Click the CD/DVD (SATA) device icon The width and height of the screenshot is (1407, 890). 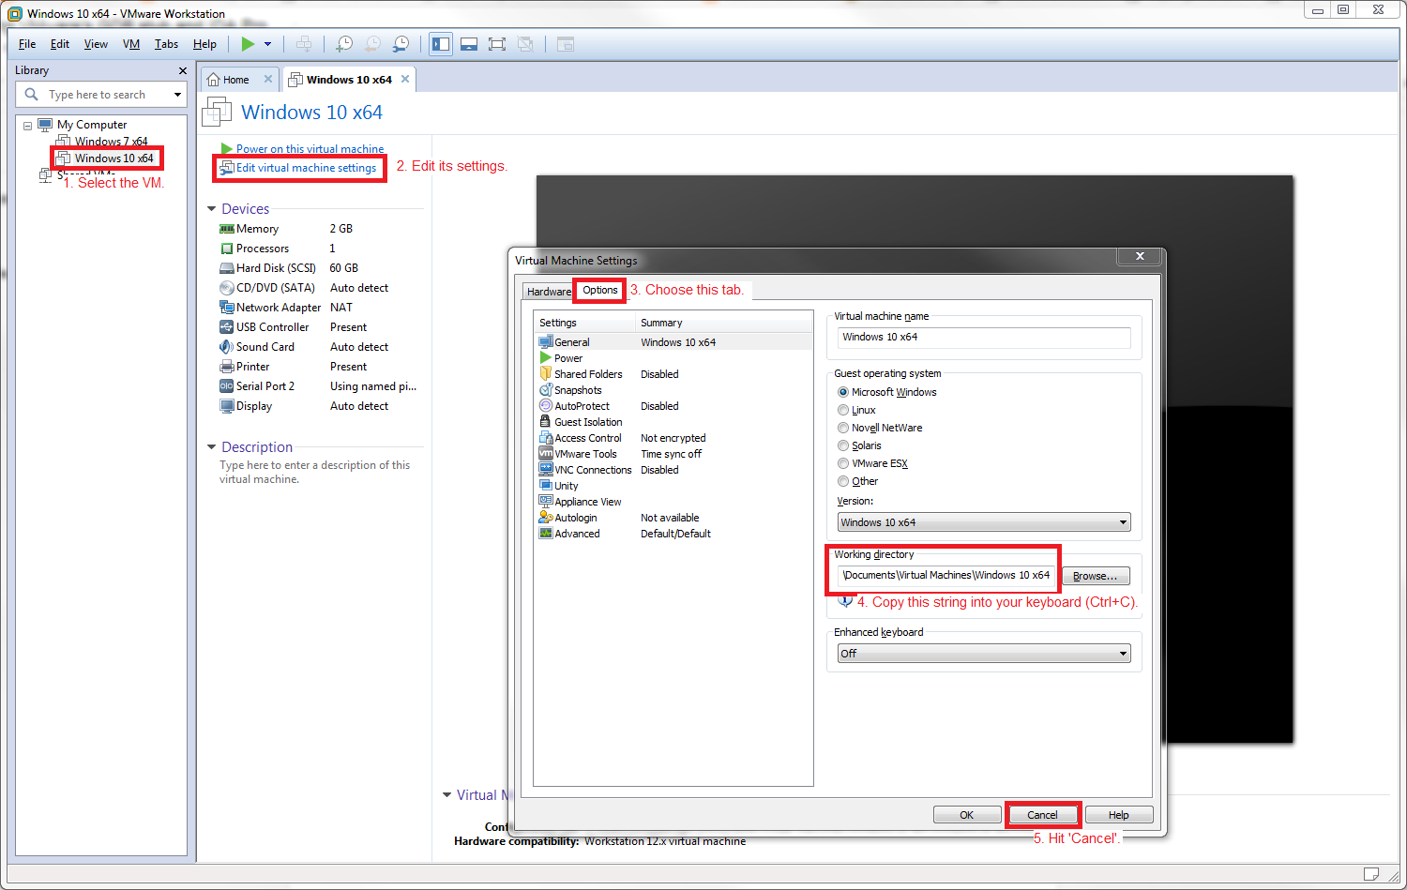click(x=226, y=288)
